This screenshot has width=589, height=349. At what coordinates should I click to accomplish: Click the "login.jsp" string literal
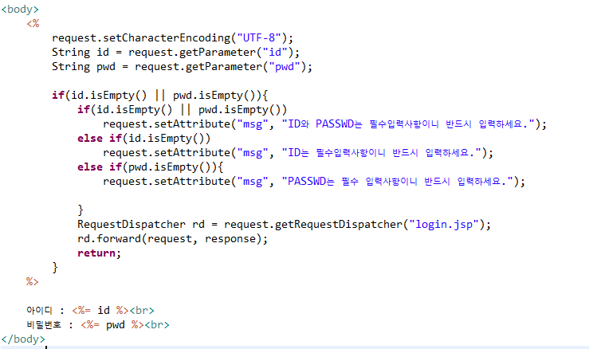444,224
